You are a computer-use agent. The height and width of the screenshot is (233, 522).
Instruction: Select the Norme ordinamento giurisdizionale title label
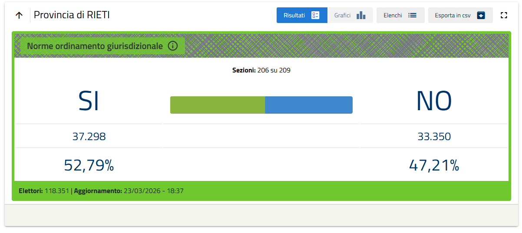click(x=95, y=46)
